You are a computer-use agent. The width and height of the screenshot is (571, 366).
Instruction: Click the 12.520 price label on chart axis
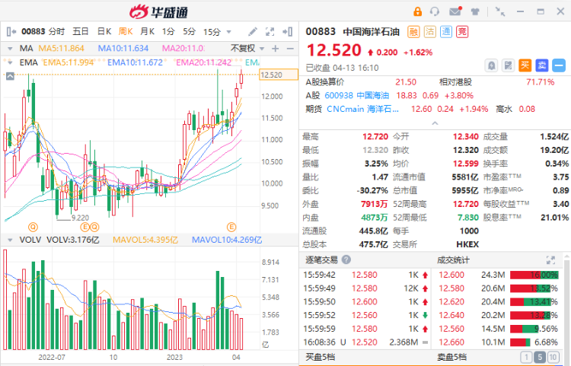pyautogui.click(x=279, y=75)
